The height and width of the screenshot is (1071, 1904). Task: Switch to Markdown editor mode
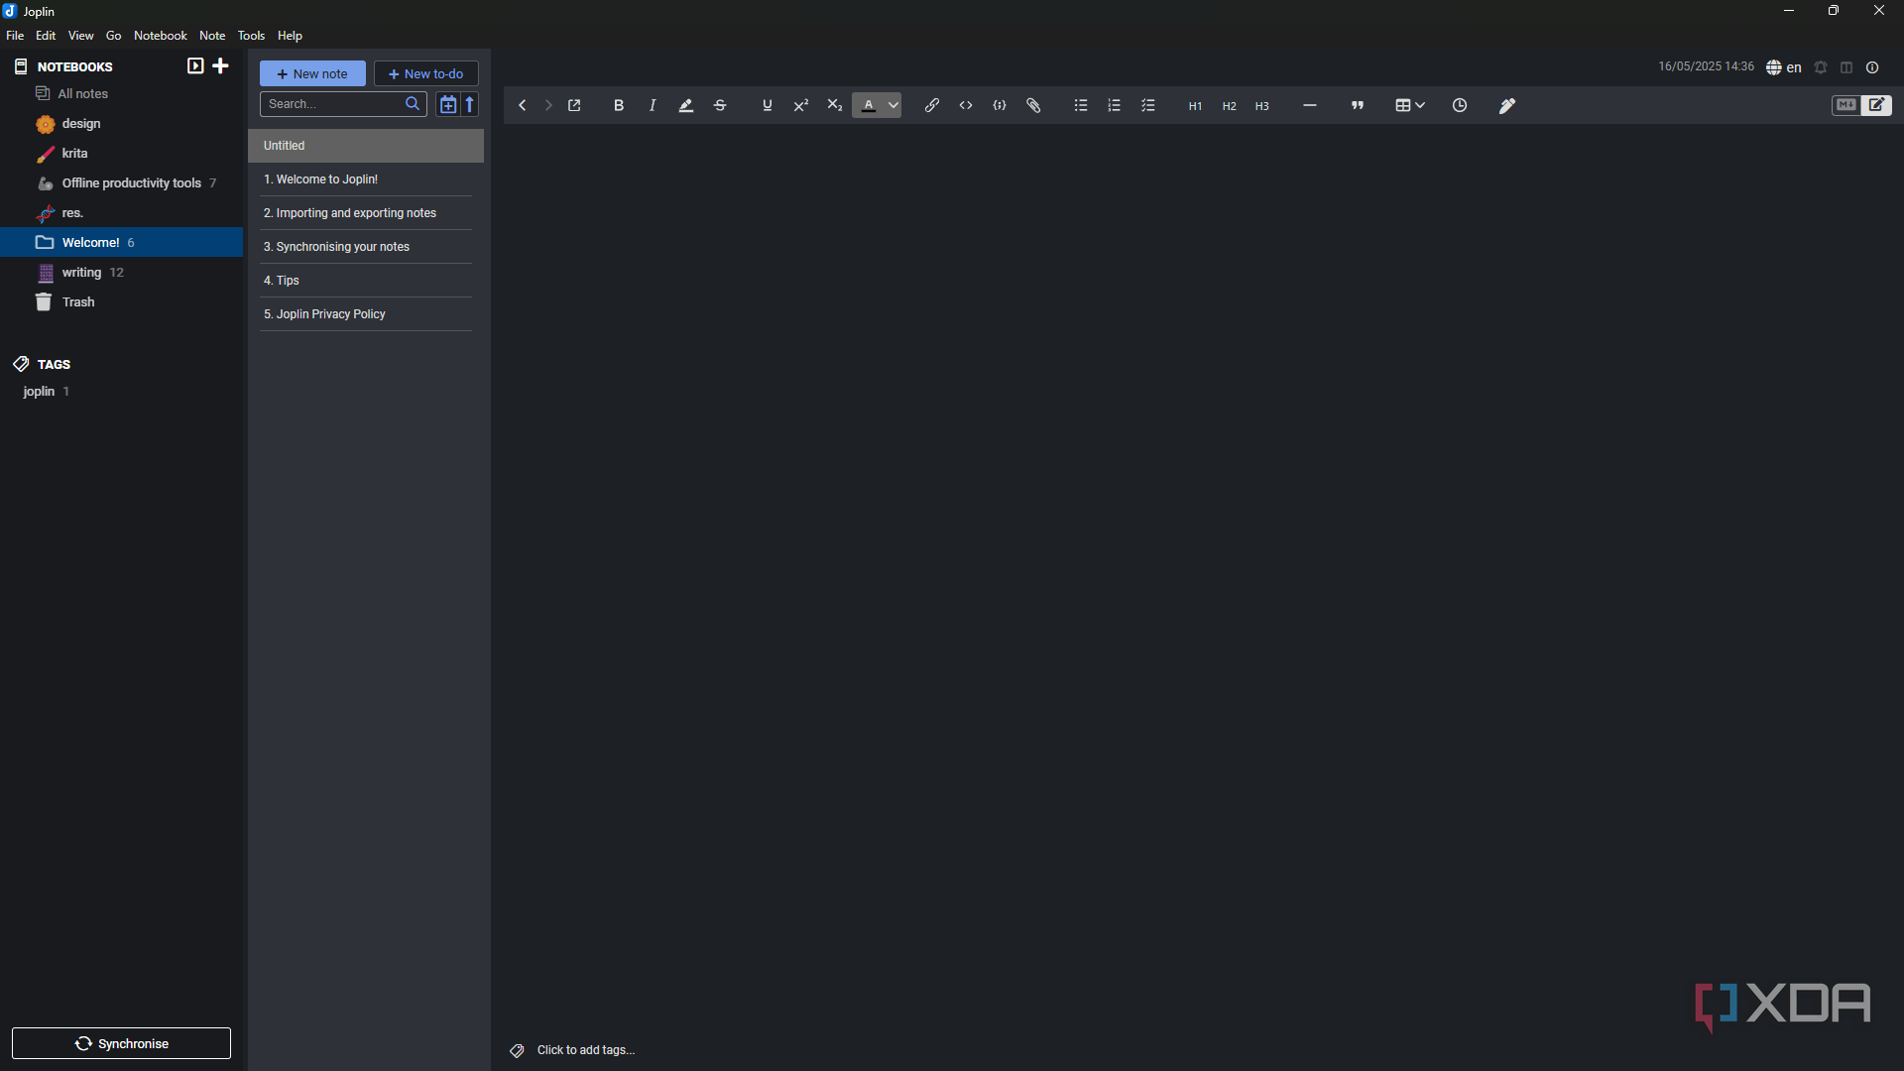pos(1845,105)
